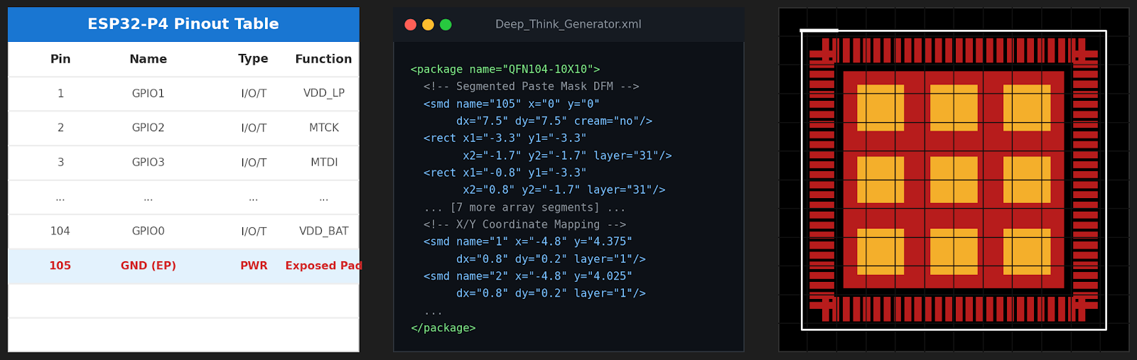The height and width of the screenshot is (360, 1137).
Task: Click the top-middle yellow paste segment
Action: 954,108
